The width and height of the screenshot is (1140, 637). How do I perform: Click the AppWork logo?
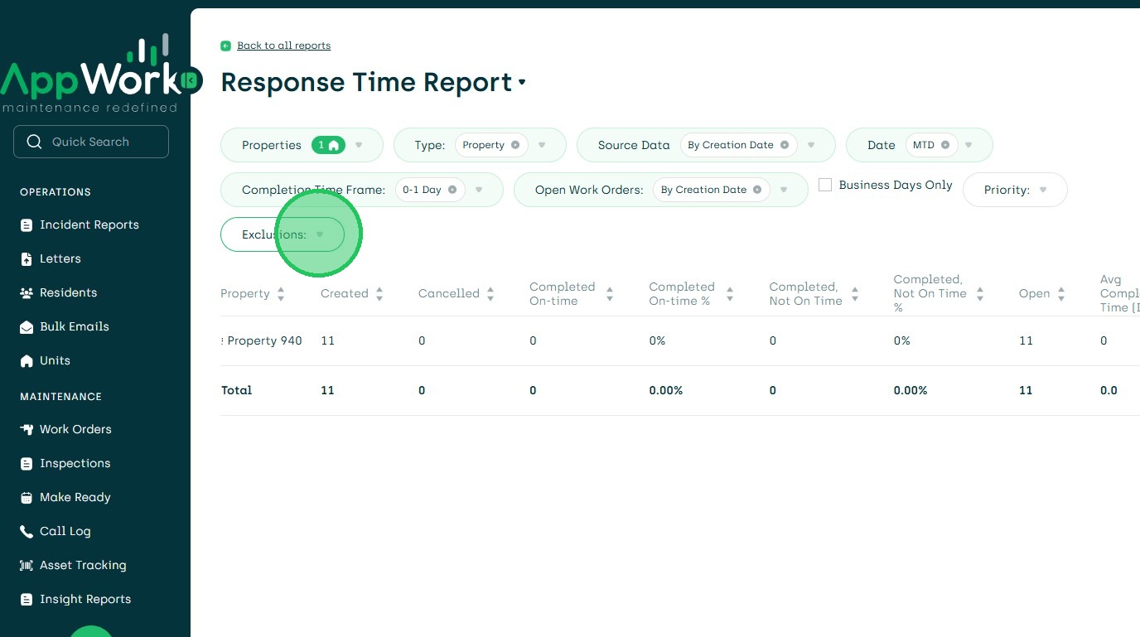(x=89, y=75)
